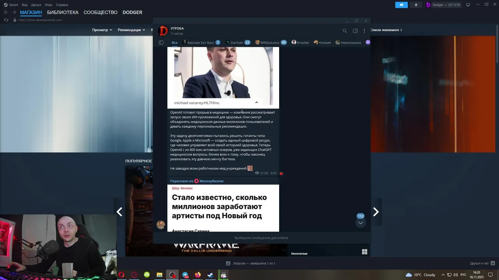Show next featured game right arrow
499x280 pixels.
point(376,212)
